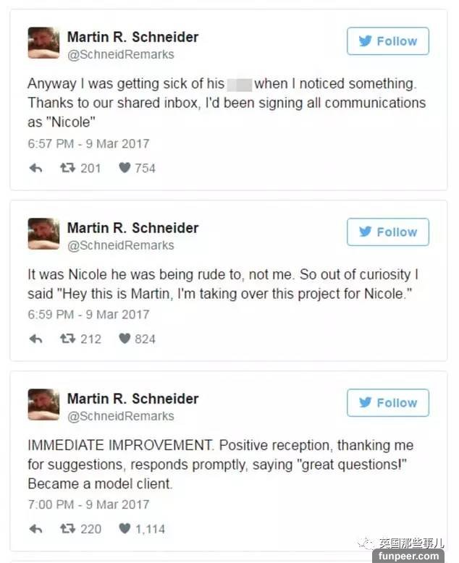
Task: Like the tweet with 754 likes
Action: (x=125, y=168)
